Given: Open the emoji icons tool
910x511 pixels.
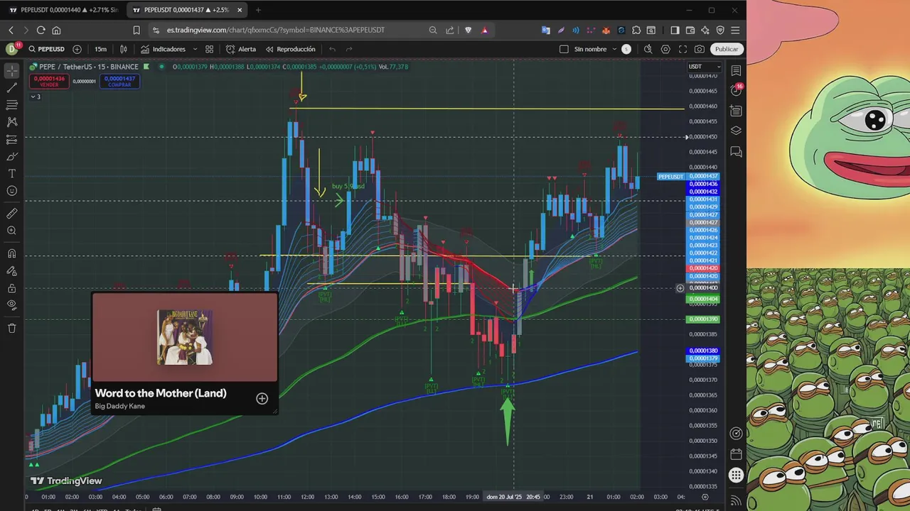Looking at the screenshot, I should point(12,191).
